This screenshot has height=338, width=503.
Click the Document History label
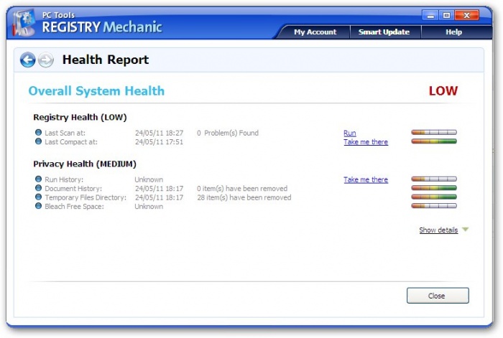click(73, 189)
